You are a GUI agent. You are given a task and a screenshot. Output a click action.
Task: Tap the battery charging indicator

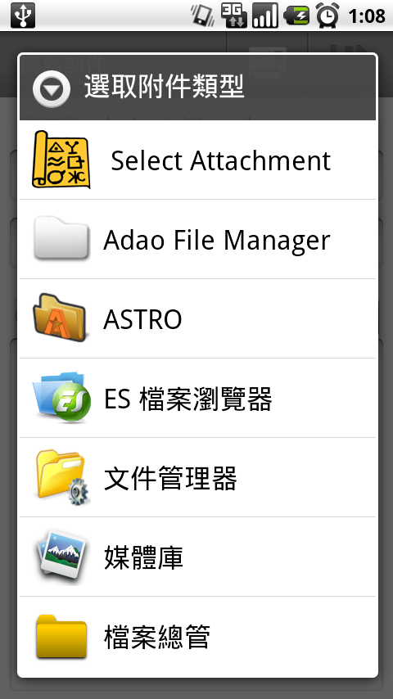(x=296, y=16)
